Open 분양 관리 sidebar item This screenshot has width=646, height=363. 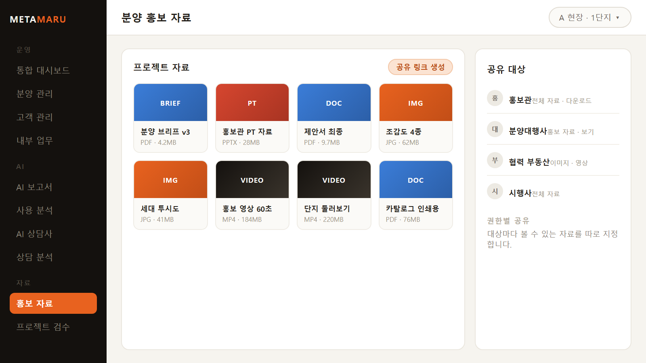[53, 94]
